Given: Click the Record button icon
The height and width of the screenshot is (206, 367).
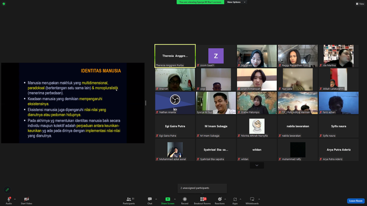Looking at the screenshot, I should (x=185, y=199).
